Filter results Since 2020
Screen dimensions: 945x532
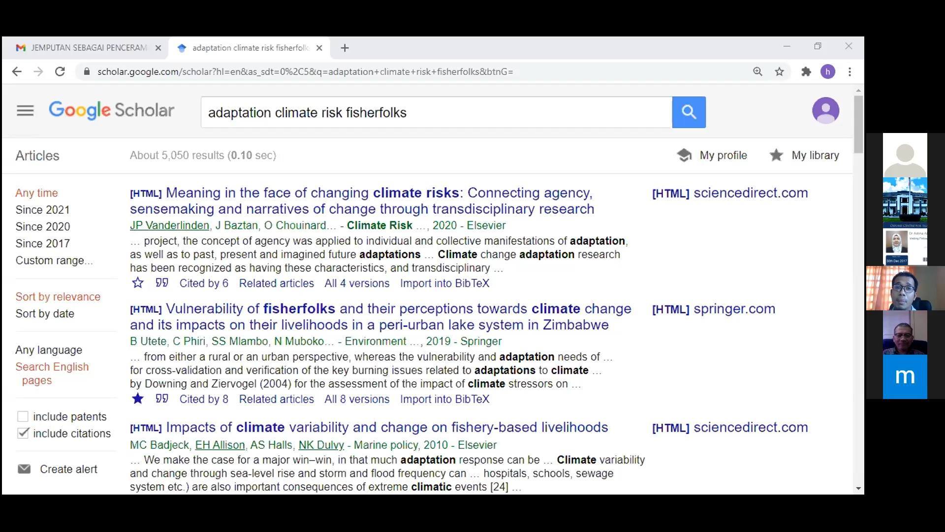pos(43,227)
